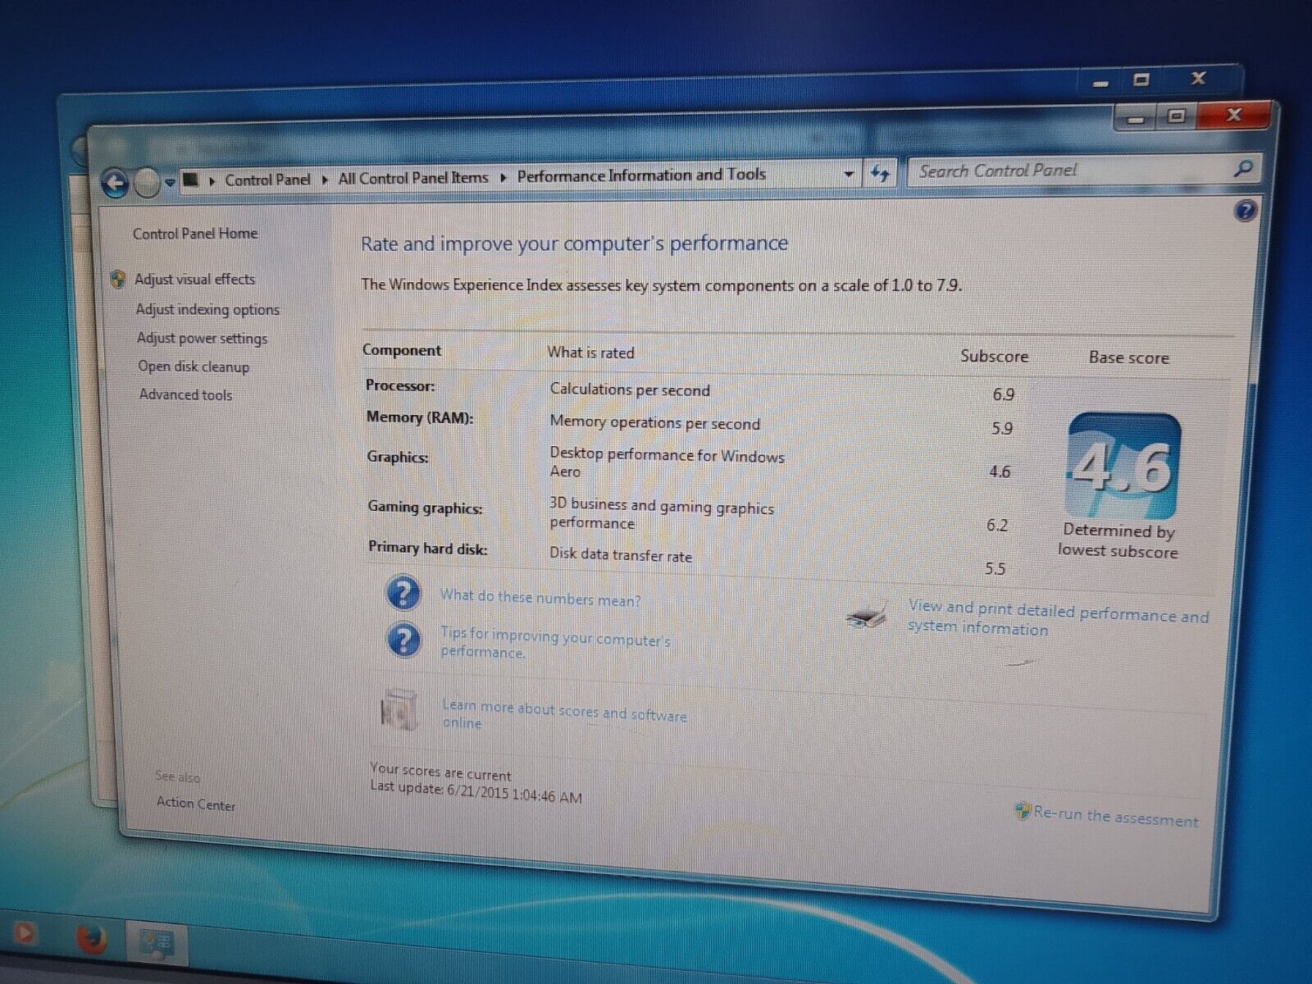Click Performance Information and Tools breadcrumb
Screen dimensions: 1312x984
click(641, 175)
